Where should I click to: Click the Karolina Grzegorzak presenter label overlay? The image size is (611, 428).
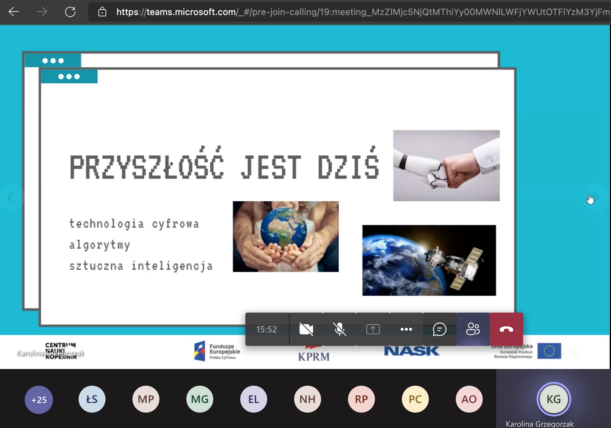click(51, 353)
